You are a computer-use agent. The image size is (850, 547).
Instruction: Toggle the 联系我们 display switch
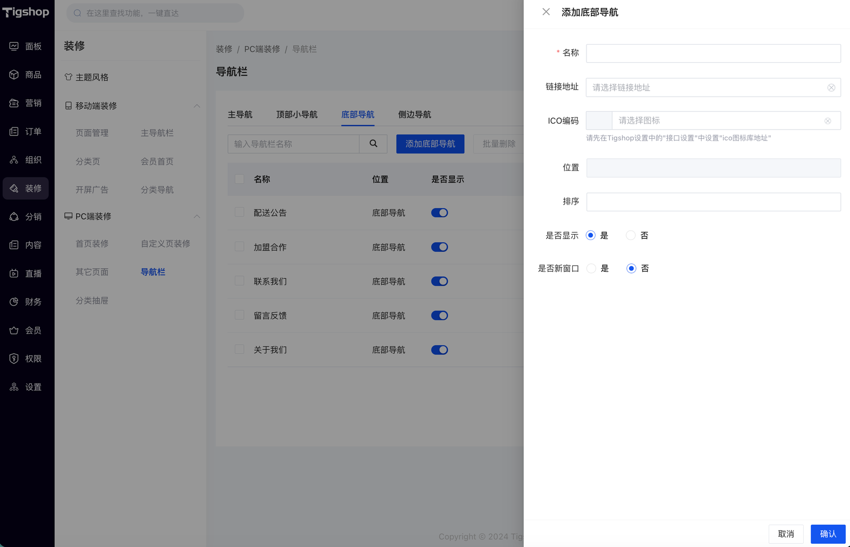(x=439, y=281)
